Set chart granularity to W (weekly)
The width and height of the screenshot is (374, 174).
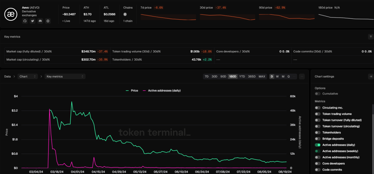[x=277, y=76]
